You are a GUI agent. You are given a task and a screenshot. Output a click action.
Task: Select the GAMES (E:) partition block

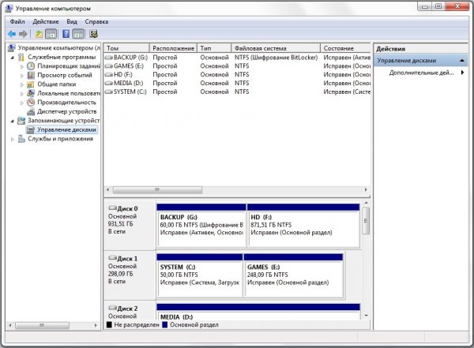293,276
